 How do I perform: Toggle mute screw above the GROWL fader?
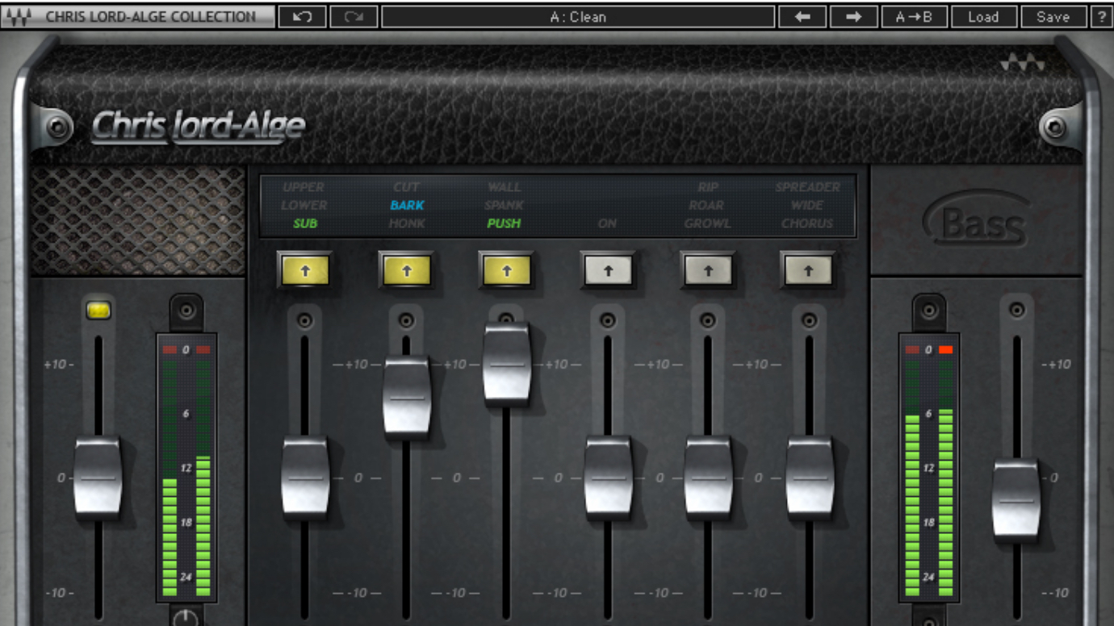[708, 320]
